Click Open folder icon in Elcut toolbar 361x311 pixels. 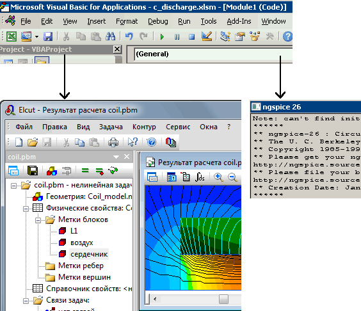(33, 142)
